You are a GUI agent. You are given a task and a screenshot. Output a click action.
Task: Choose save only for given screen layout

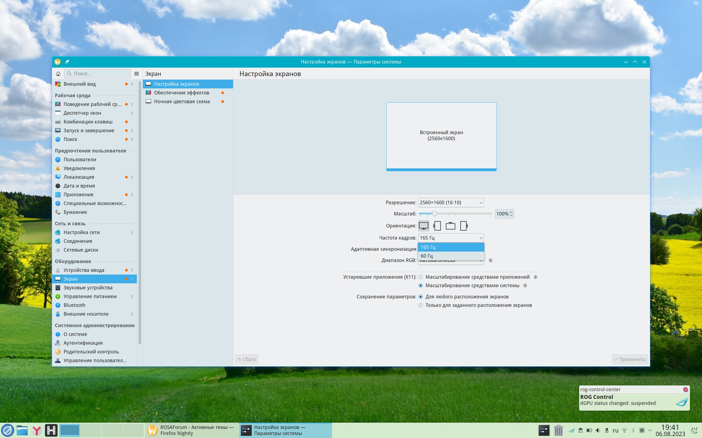point(421,305)
